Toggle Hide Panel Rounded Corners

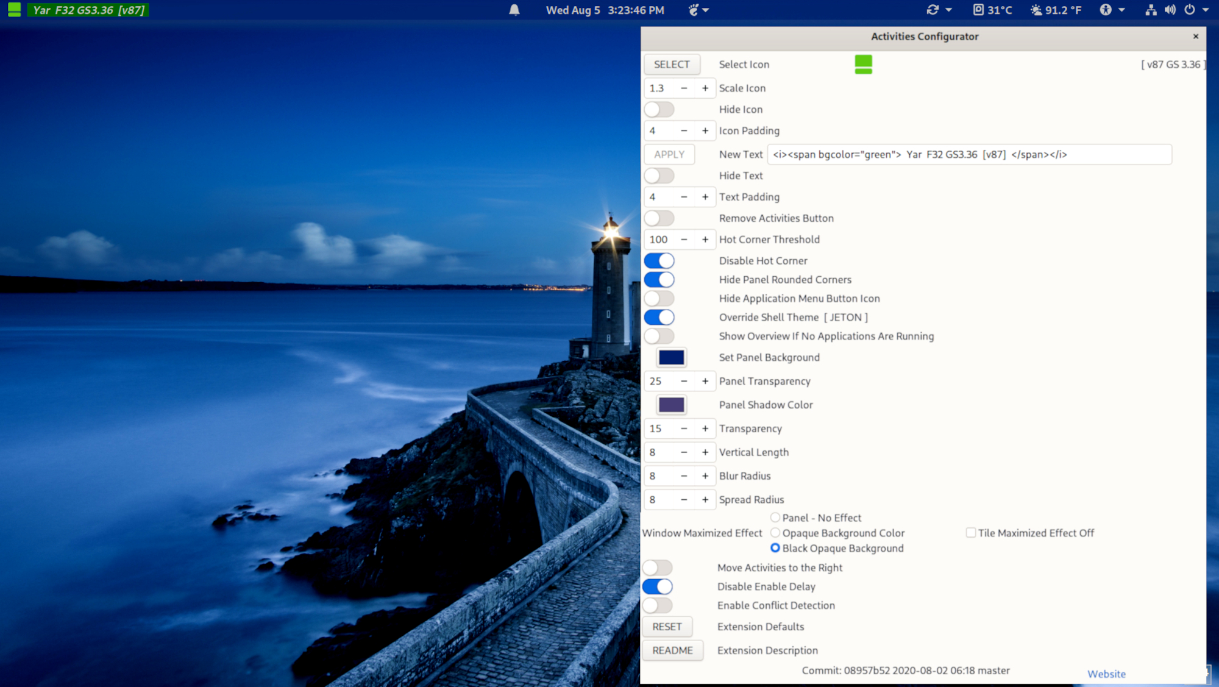659,280
